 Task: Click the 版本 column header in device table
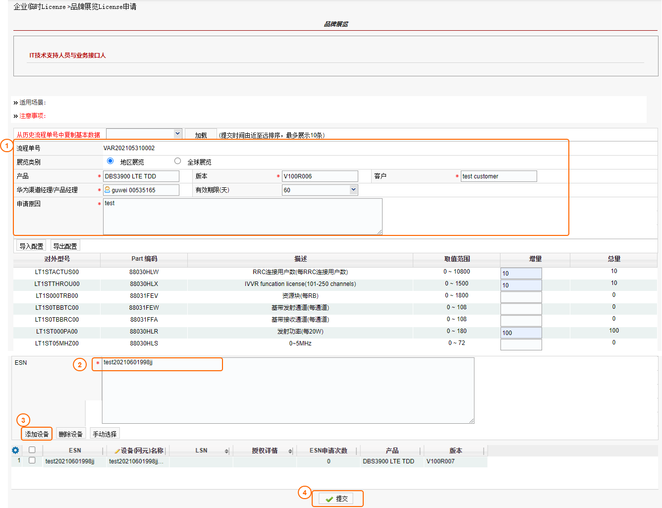456,451
